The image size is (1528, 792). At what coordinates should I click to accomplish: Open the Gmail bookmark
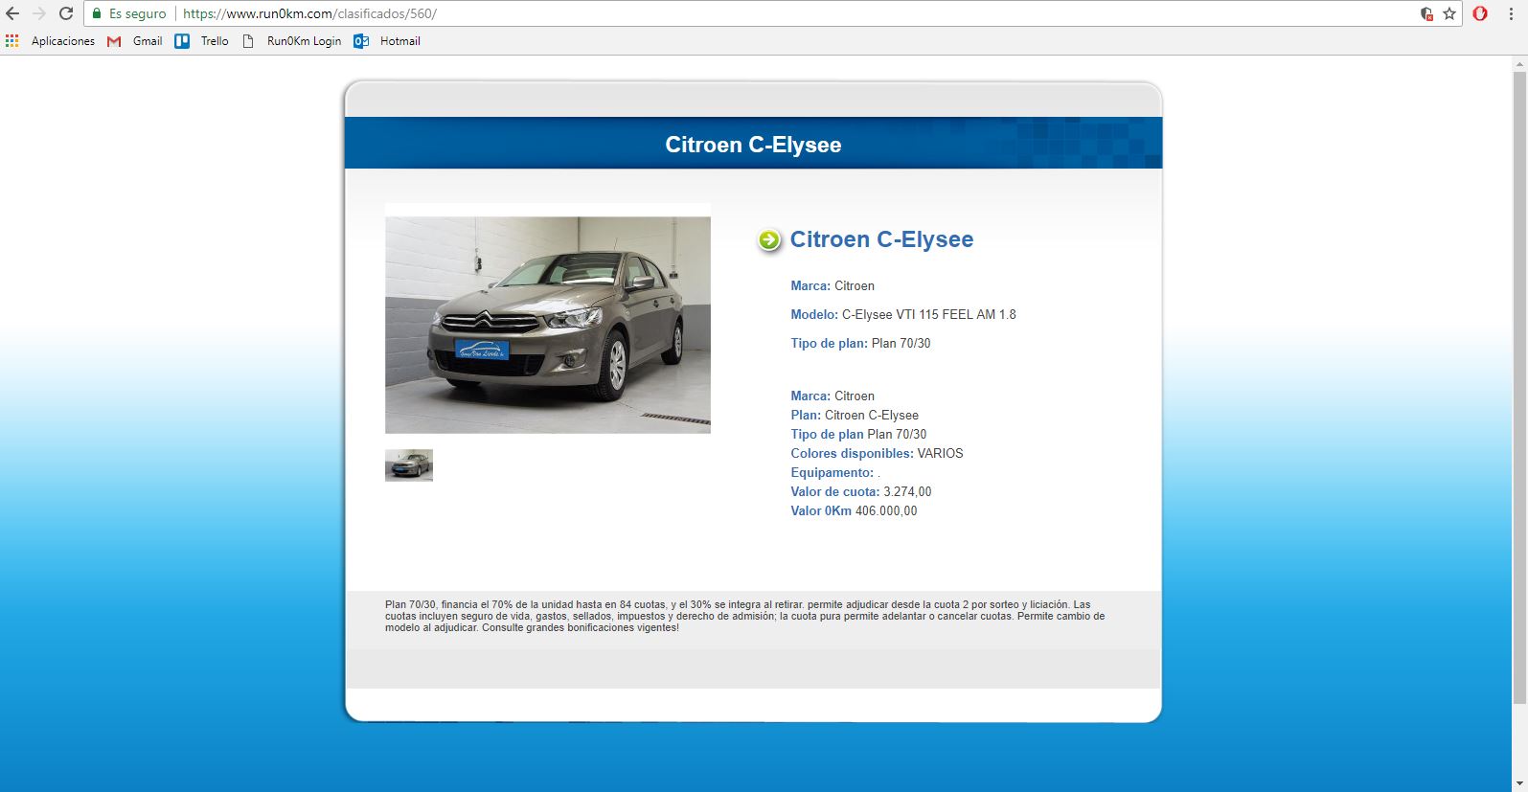click(135, 41)
